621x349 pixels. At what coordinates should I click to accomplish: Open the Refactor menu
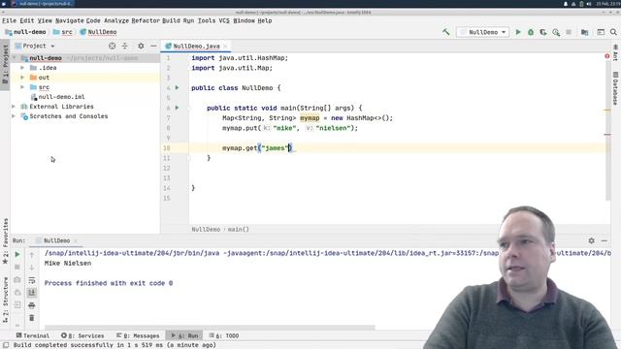click(x=145, y=20)
